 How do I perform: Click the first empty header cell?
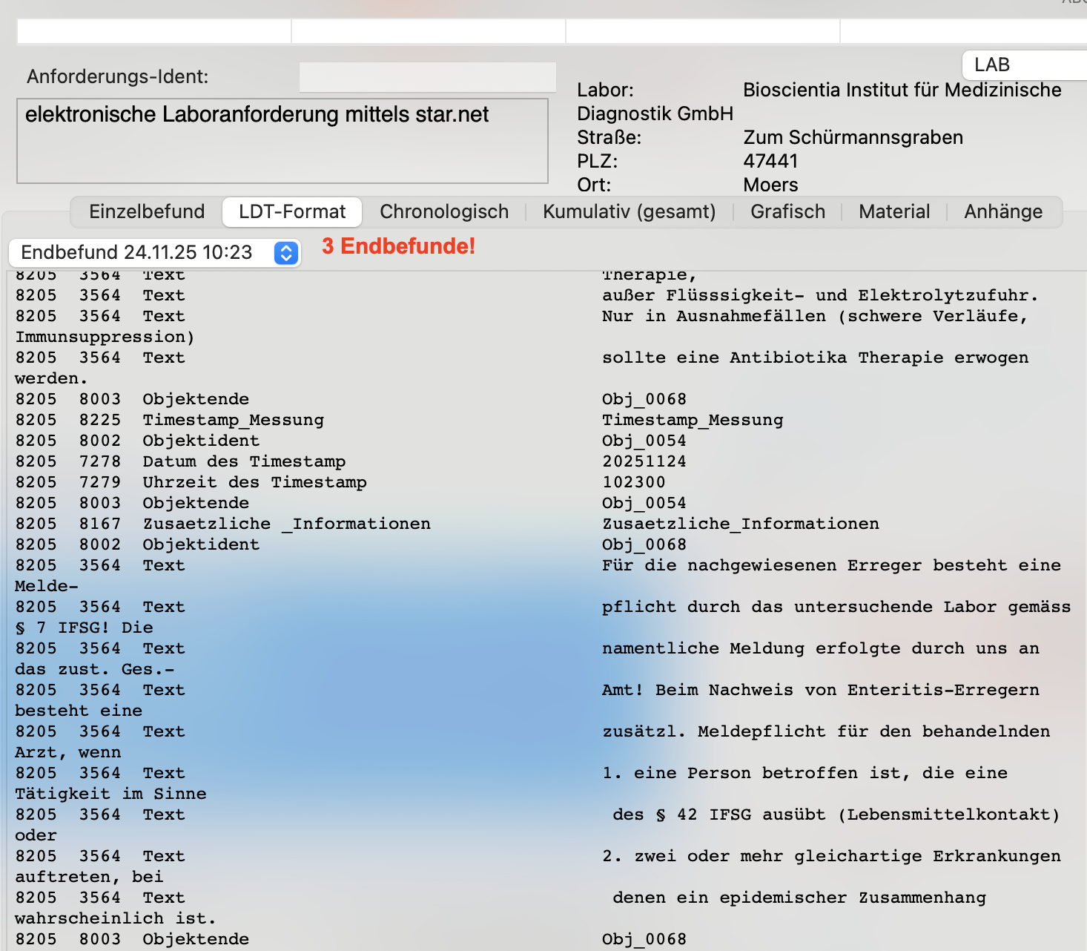[x=154, y=31]
